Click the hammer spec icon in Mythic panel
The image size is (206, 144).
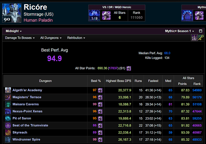(x=199, y=15)
